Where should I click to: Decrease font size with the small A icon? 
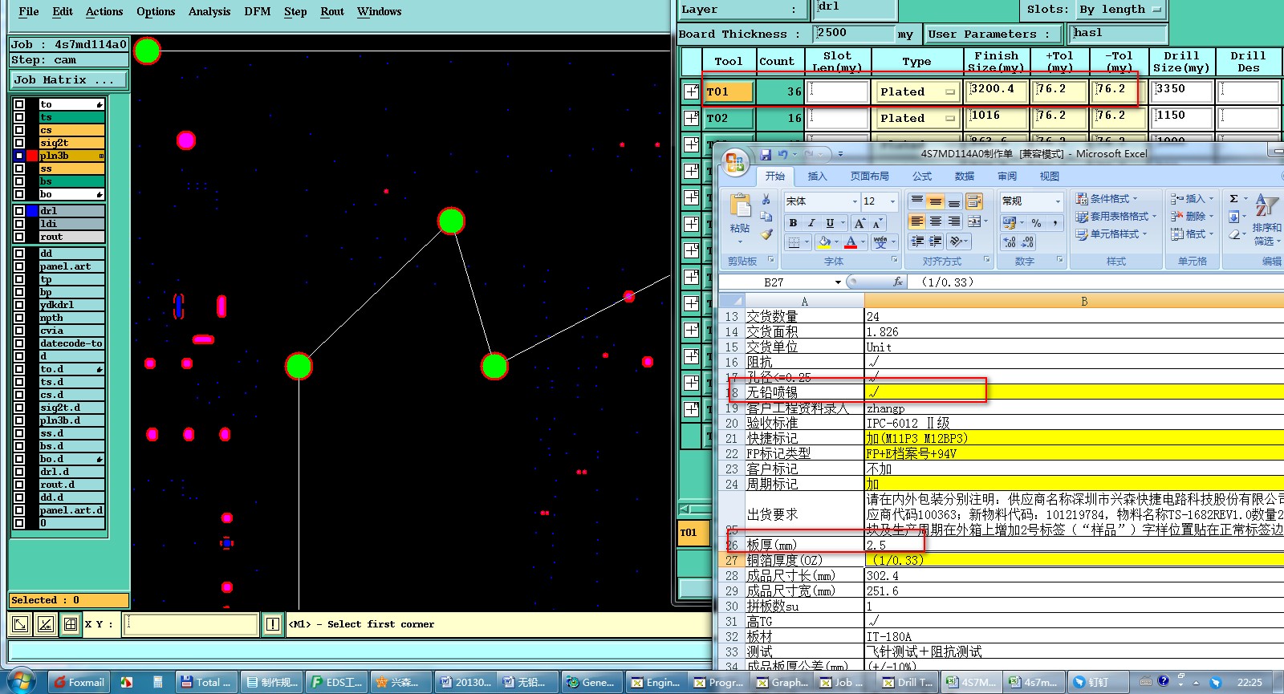[876, 223]
